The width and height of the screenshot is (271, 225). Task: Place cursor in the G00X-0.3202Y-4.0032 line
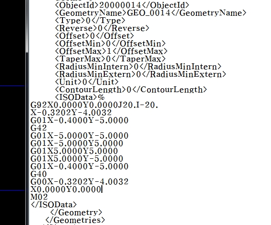[x=79, y=182]
